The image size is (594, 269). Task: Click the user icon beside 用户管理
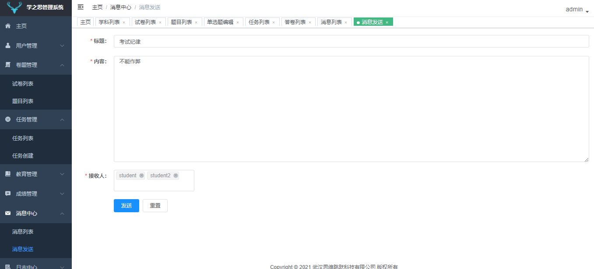pyautogui.click(x=8, y=45)
